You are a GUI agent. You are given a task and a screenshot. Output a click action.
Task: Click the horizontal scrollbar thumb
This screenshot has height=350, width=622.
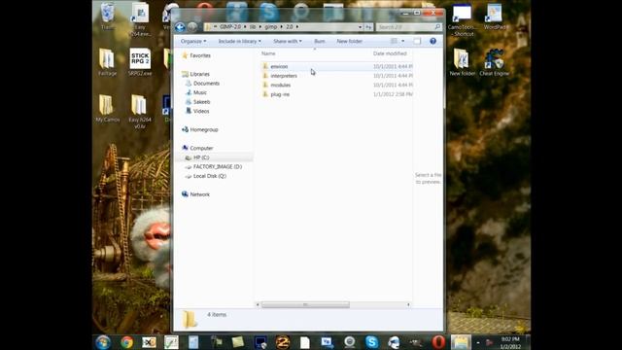[x=305, y=304]
